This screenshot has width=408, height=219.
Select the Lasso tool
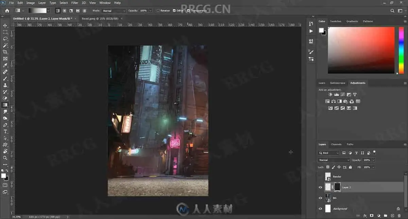click(5, 39)
